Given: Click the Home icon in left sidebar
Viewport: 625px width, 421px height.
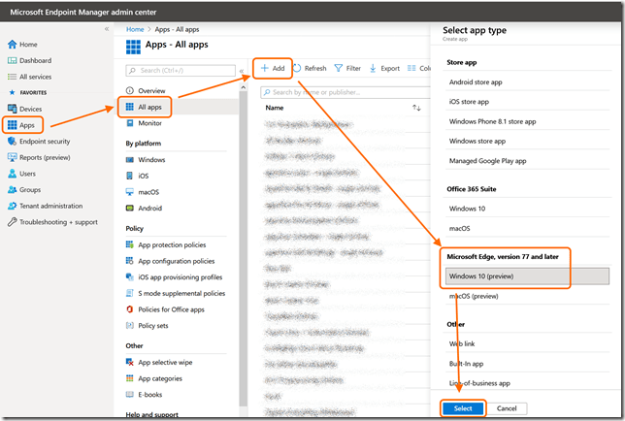Looking at the screenshot, I should [x=12, y=45].
